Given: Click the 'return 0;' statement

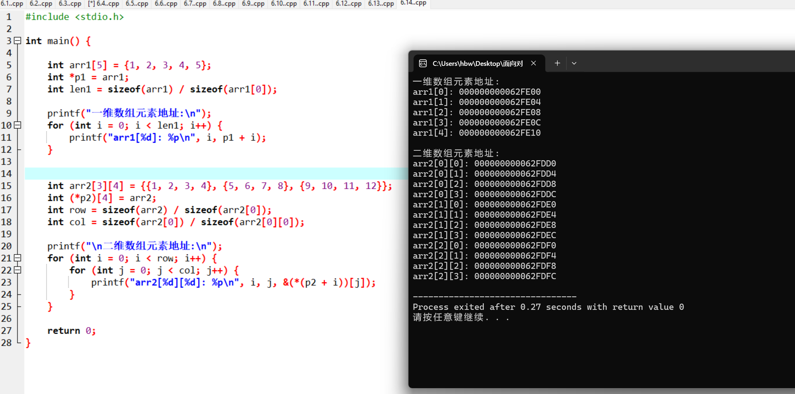Looking at the screenshot, I should point(72,331).
